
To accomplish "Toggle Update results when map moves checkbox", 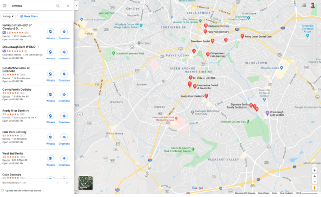I will (2, 191).
